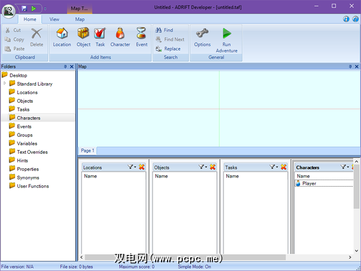Viewport: 361px width, 271px height.
Task: Select the Page 1 map tab
Action: click(87, 151)
